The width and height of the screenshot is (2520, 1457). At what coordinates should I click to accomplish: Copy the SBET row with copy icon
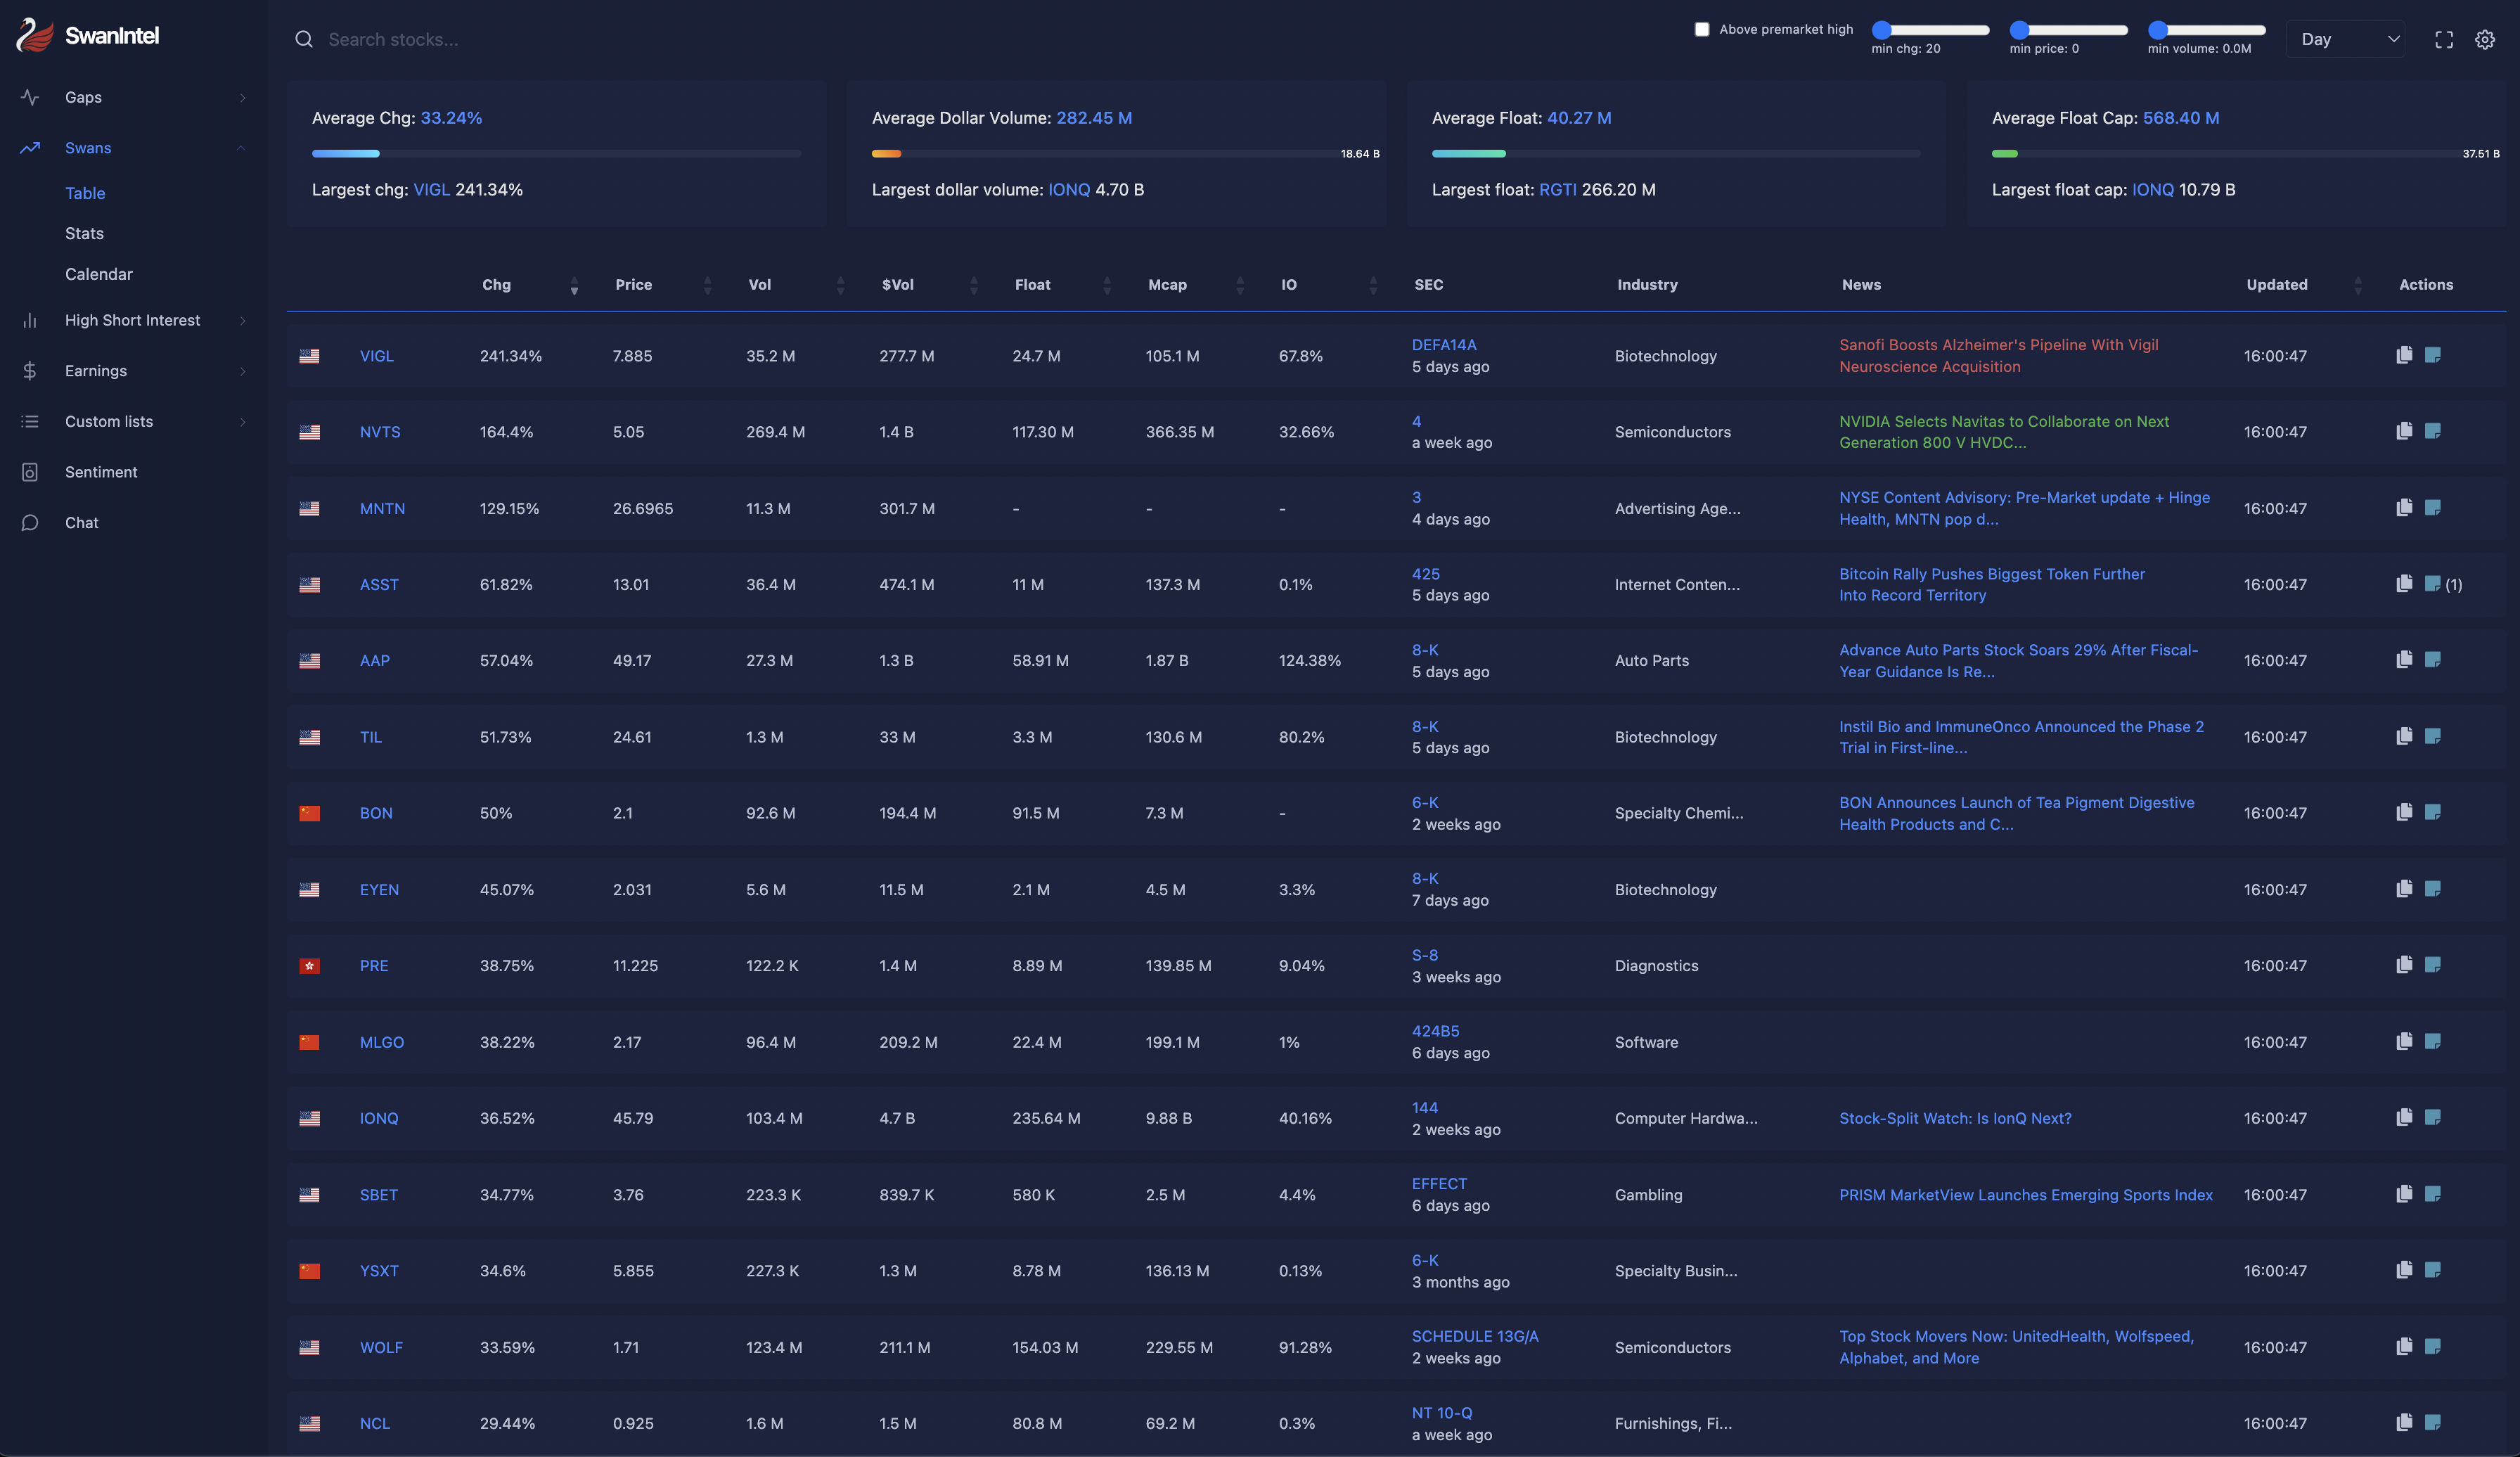[x=2404, y=1194]
